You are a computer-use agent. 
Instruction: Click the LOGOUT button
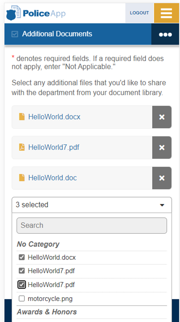coord(139,13)
